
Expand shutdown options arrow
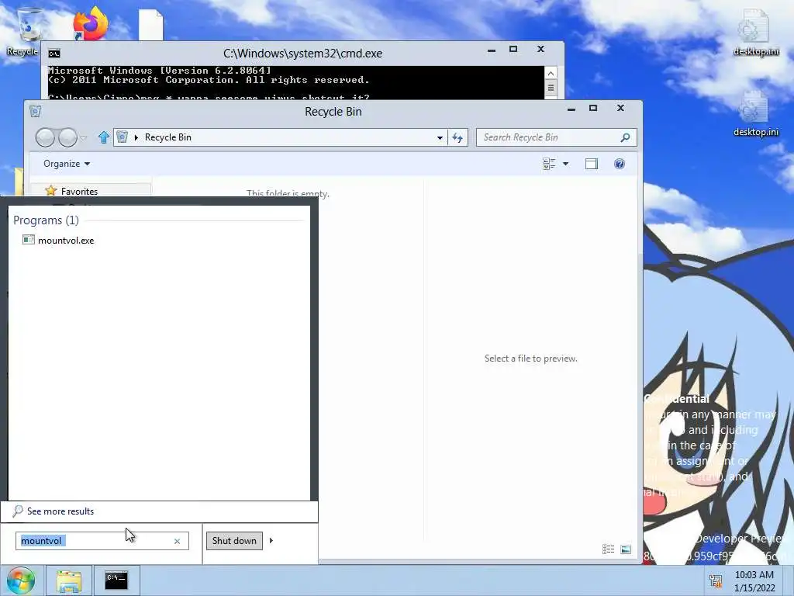click(x=271, y=541)
